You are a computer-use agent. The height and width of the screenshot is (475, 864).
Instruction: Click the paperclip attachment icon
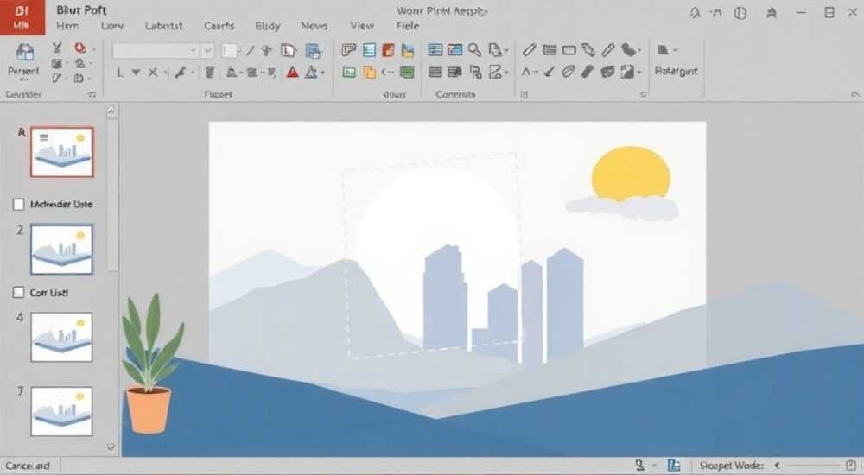(568, 73)
